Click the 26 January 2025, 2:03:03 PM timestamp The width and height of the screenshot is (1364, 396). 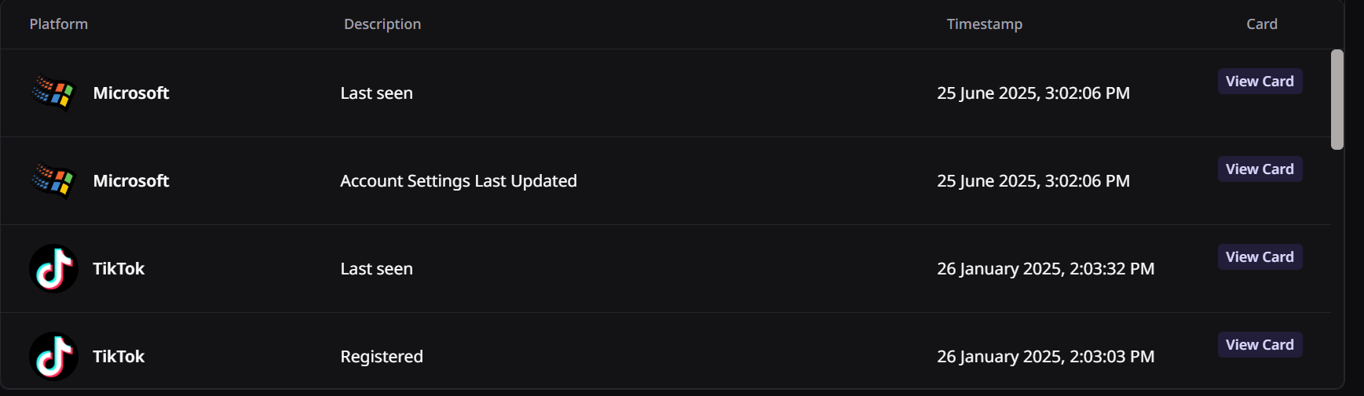click(x=1045, y=357)
